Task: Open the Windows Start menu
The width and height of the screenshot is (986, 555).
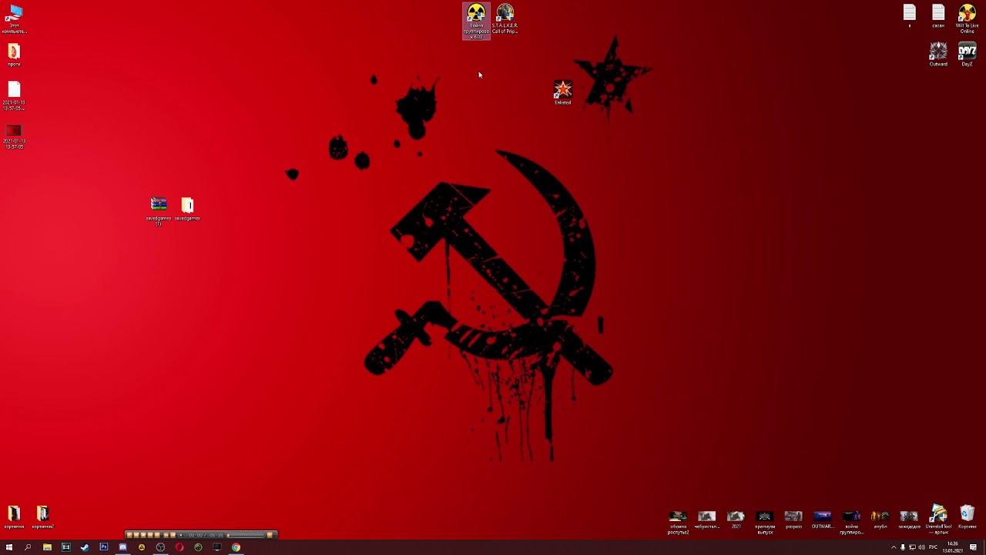Action: click(9, 547)
